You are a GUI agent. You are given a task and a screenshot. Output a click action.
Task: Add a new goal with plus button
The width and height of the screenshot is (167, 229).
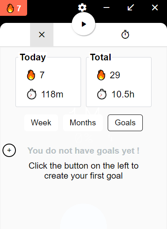point(9,150)
